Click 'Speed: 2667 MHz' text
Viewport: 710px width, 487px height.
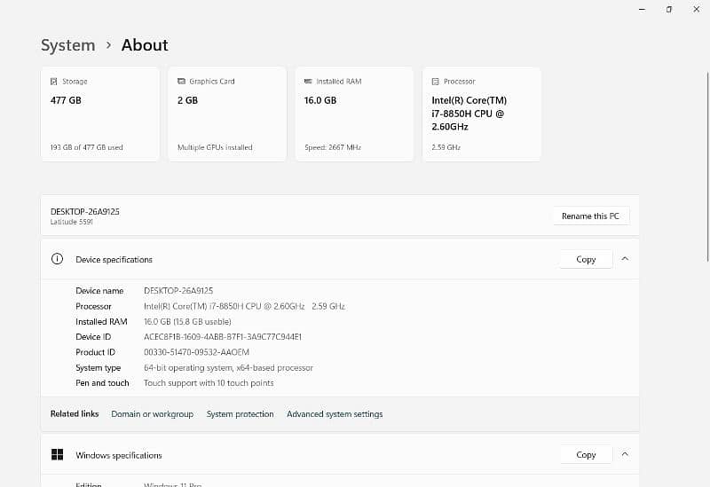point(333,147)
